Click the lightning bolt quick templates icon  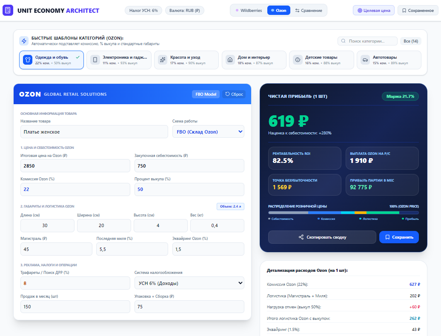(x=24, y=41)
